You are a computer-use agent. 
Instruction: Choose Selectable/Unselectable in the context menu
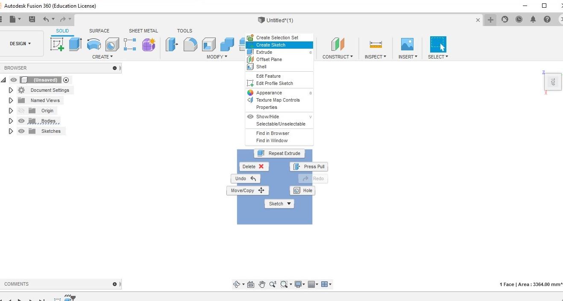point(279,124)
